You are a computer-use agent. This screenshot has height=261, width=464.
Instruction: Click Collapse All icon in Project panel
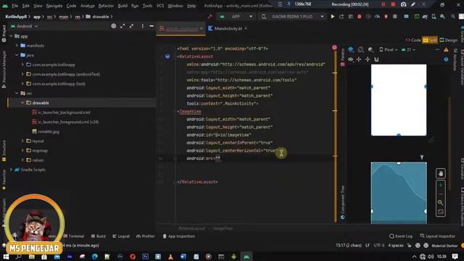131,26
